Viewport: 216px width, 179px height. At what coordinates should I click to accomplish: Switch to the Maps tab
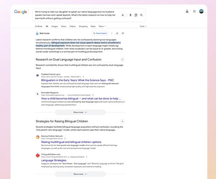[x=93, y=26]
